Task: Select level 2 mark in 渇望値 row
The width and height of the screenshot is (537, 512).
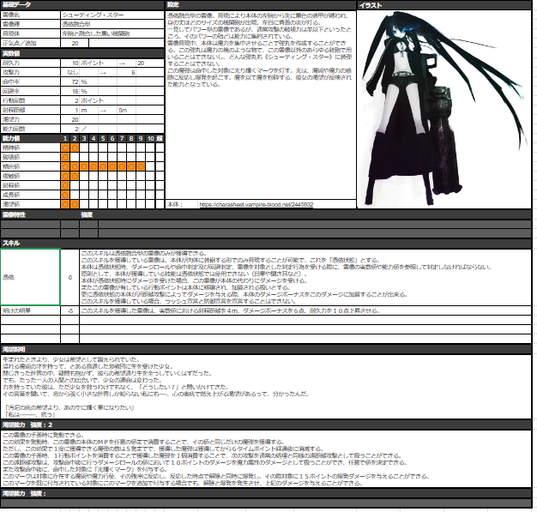Action: click(x=75, y=204)
